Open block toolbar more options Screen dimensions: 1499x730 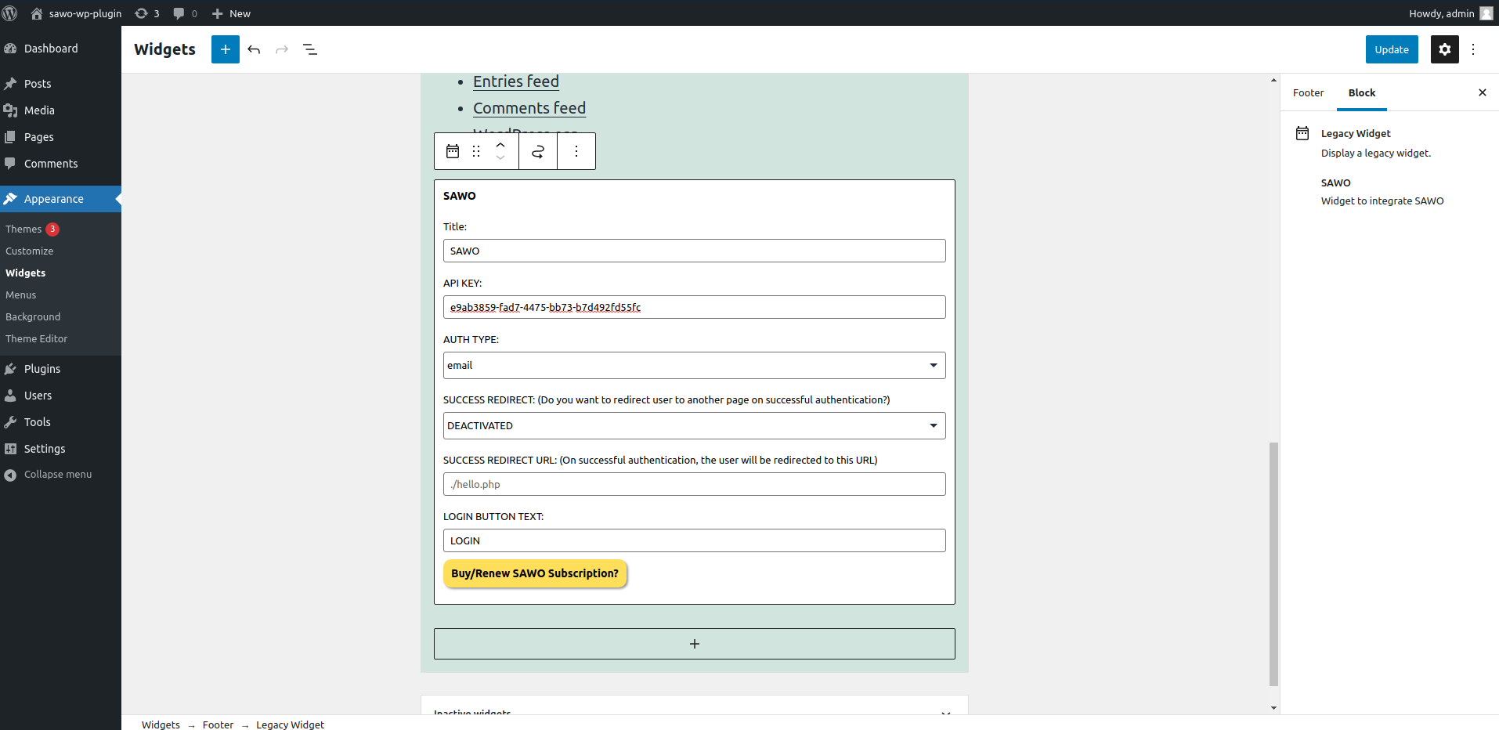point(576,151)
